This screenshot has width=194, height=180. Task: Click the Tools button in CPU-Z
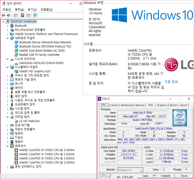145,176
